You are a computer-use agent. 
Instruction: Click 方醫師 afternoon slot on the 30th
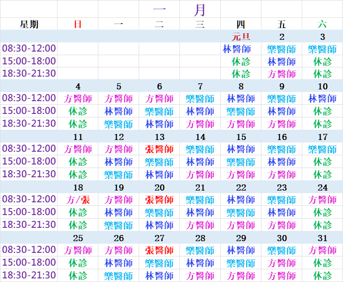click(281, 263)
